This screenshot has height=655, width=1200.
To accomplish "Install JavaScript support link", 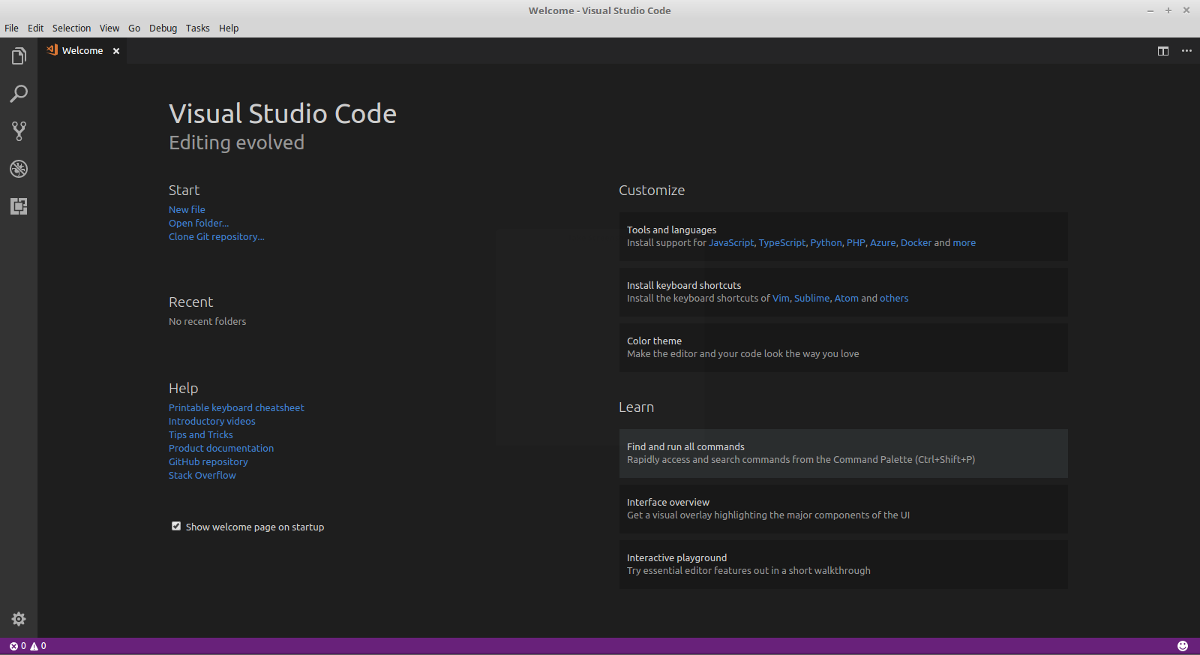I will tap(731, 242).
